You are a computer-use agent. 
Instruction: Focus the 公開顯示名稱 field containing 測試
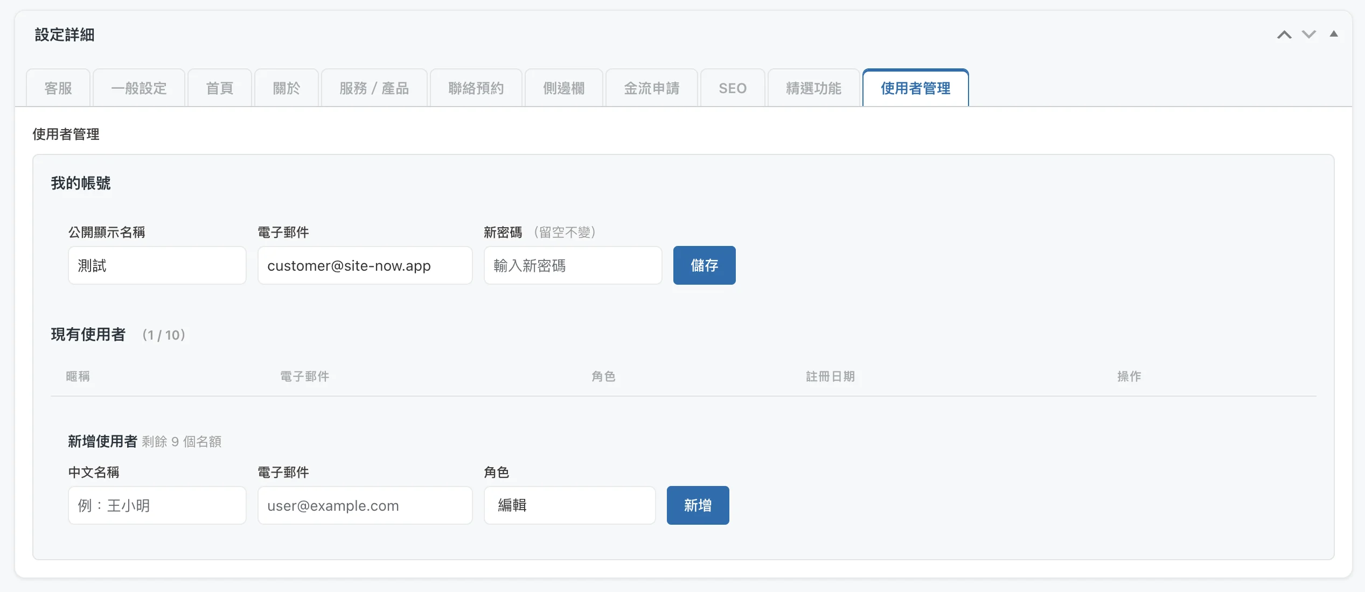pyautogui.click(x=157, y=265)
